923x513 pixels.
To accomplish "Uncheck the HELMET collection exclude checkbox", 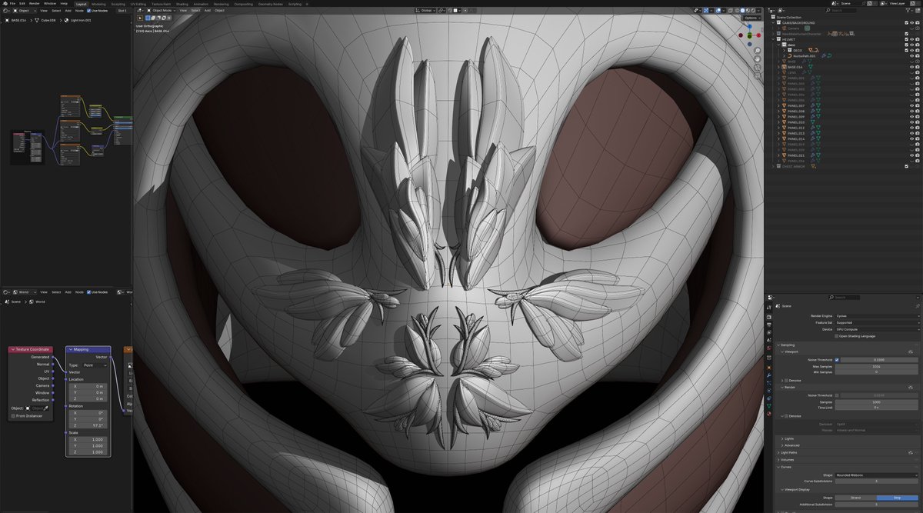I will (907, 39).
